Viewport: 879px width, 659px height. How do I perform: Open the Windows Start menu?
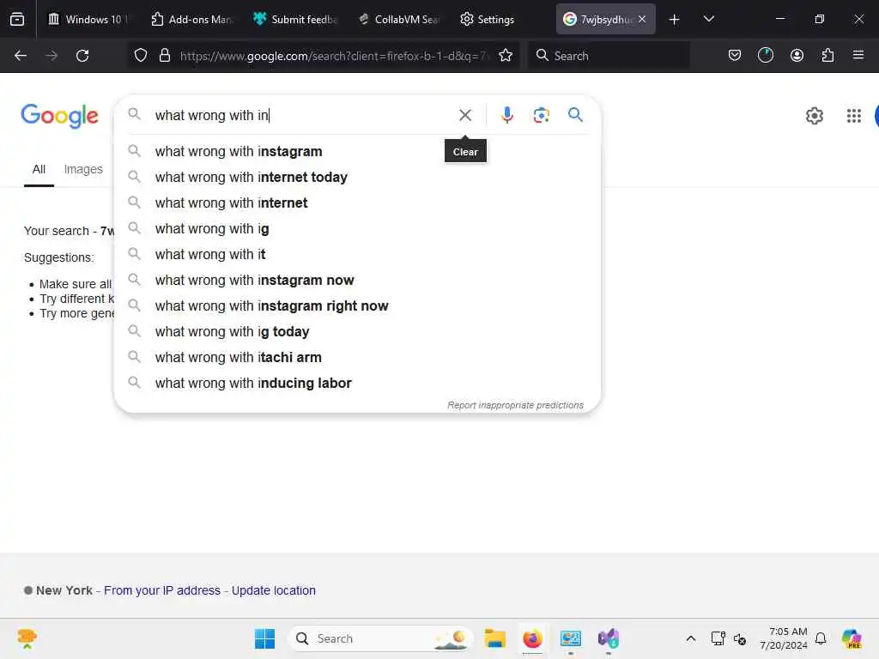[x=264, y=638]
